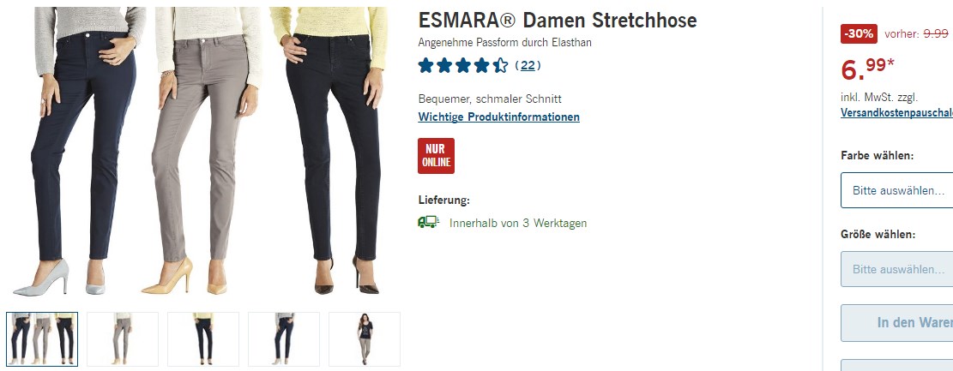This screenshot has width=953, height=371.
Task: Select the full-body model thumbnail
Action: tap(365, 338)
